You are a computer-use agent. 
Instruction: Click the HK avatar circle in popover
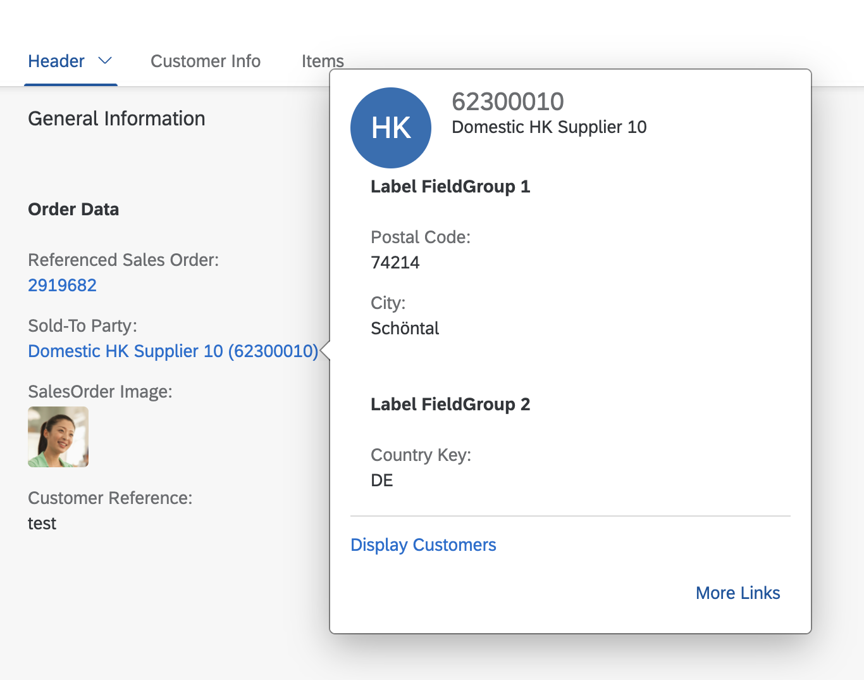pos(391,128)
